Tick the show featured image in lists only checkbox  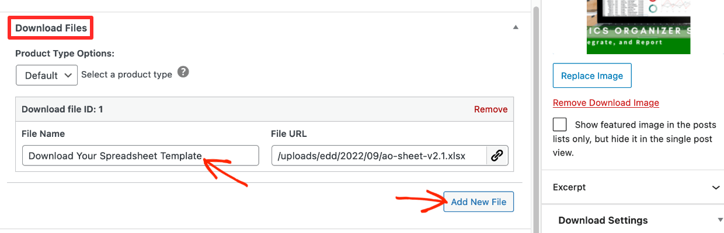(560, 125)
